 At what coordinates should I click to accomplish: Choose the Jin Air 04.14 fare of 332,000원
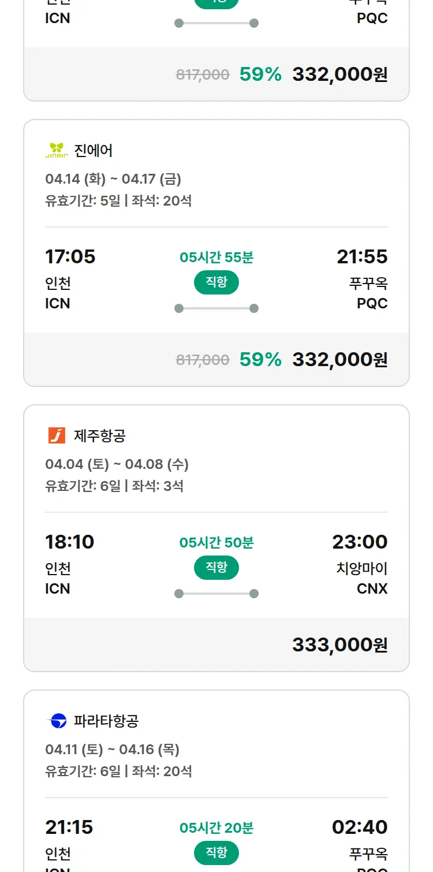coord(339,359)
